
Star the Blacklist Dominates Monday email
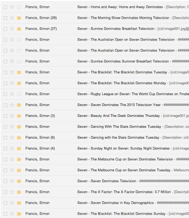point(12,83)
